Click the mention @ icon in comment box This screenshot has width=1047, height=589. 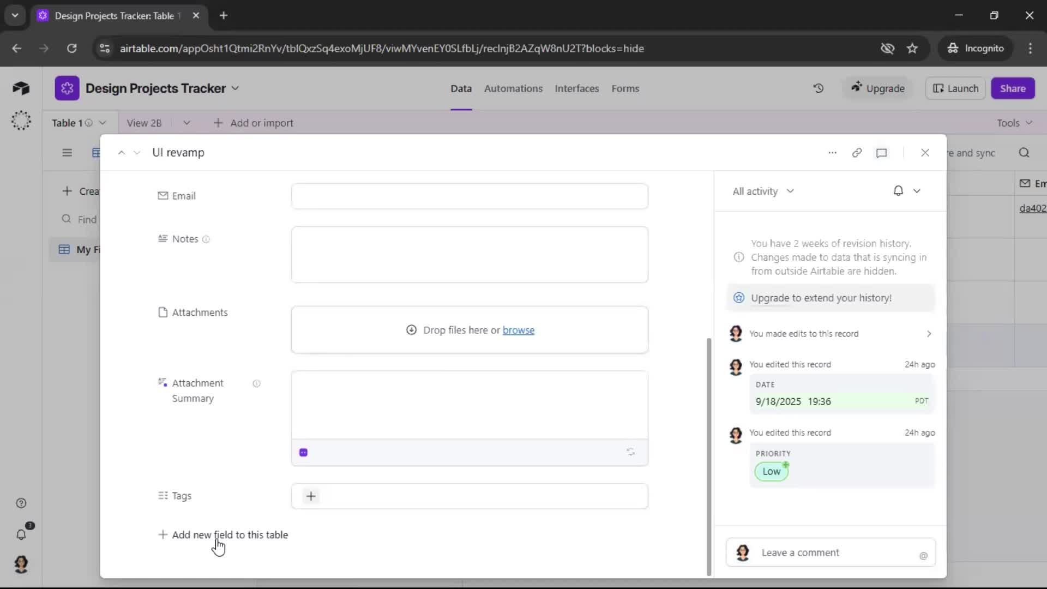(x=923, y=556)
